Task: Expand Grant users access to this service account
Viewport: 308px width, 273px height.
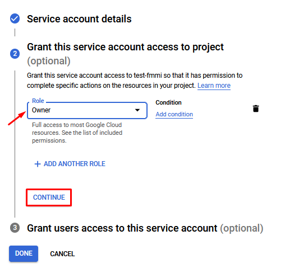Action: coord(145,228)
